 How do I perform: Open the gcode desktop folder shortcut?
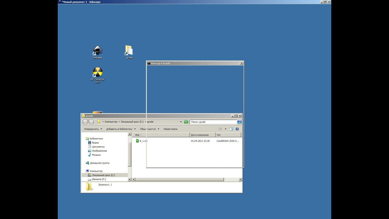[x=129, y=52]
